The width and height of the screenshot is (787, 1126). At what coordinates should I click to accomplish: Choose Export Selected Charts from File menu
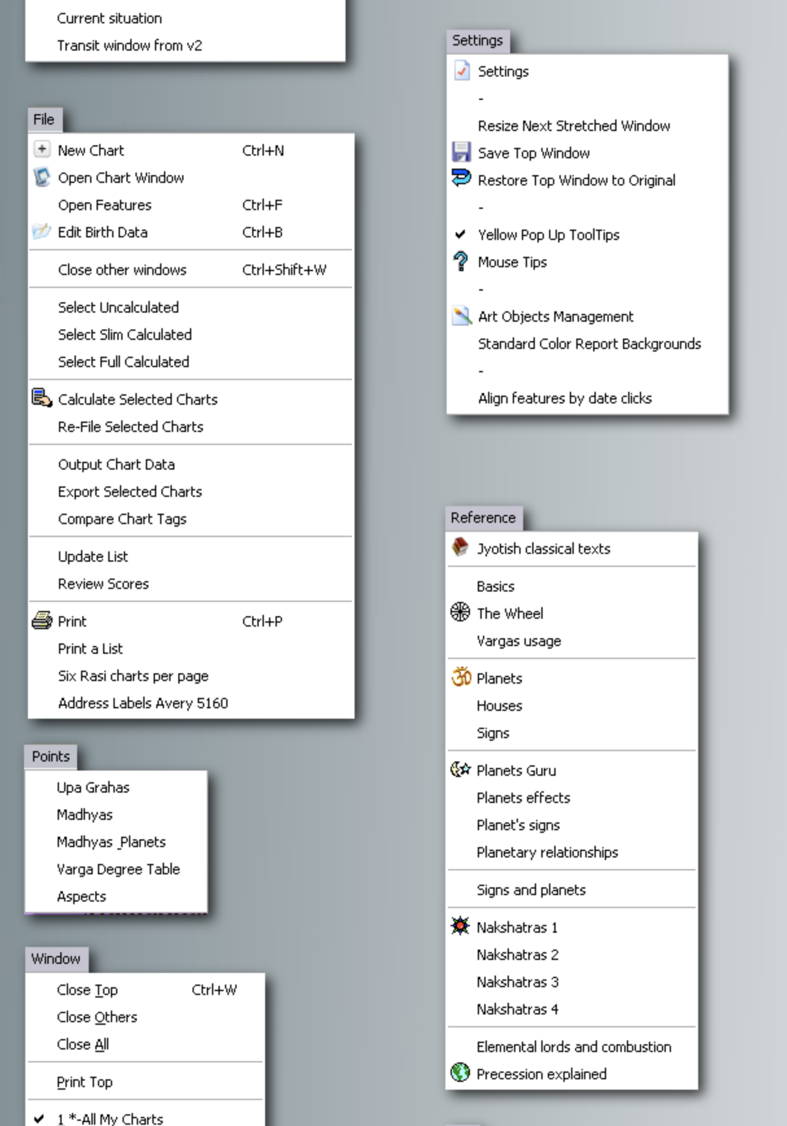(x=130, y=492)
